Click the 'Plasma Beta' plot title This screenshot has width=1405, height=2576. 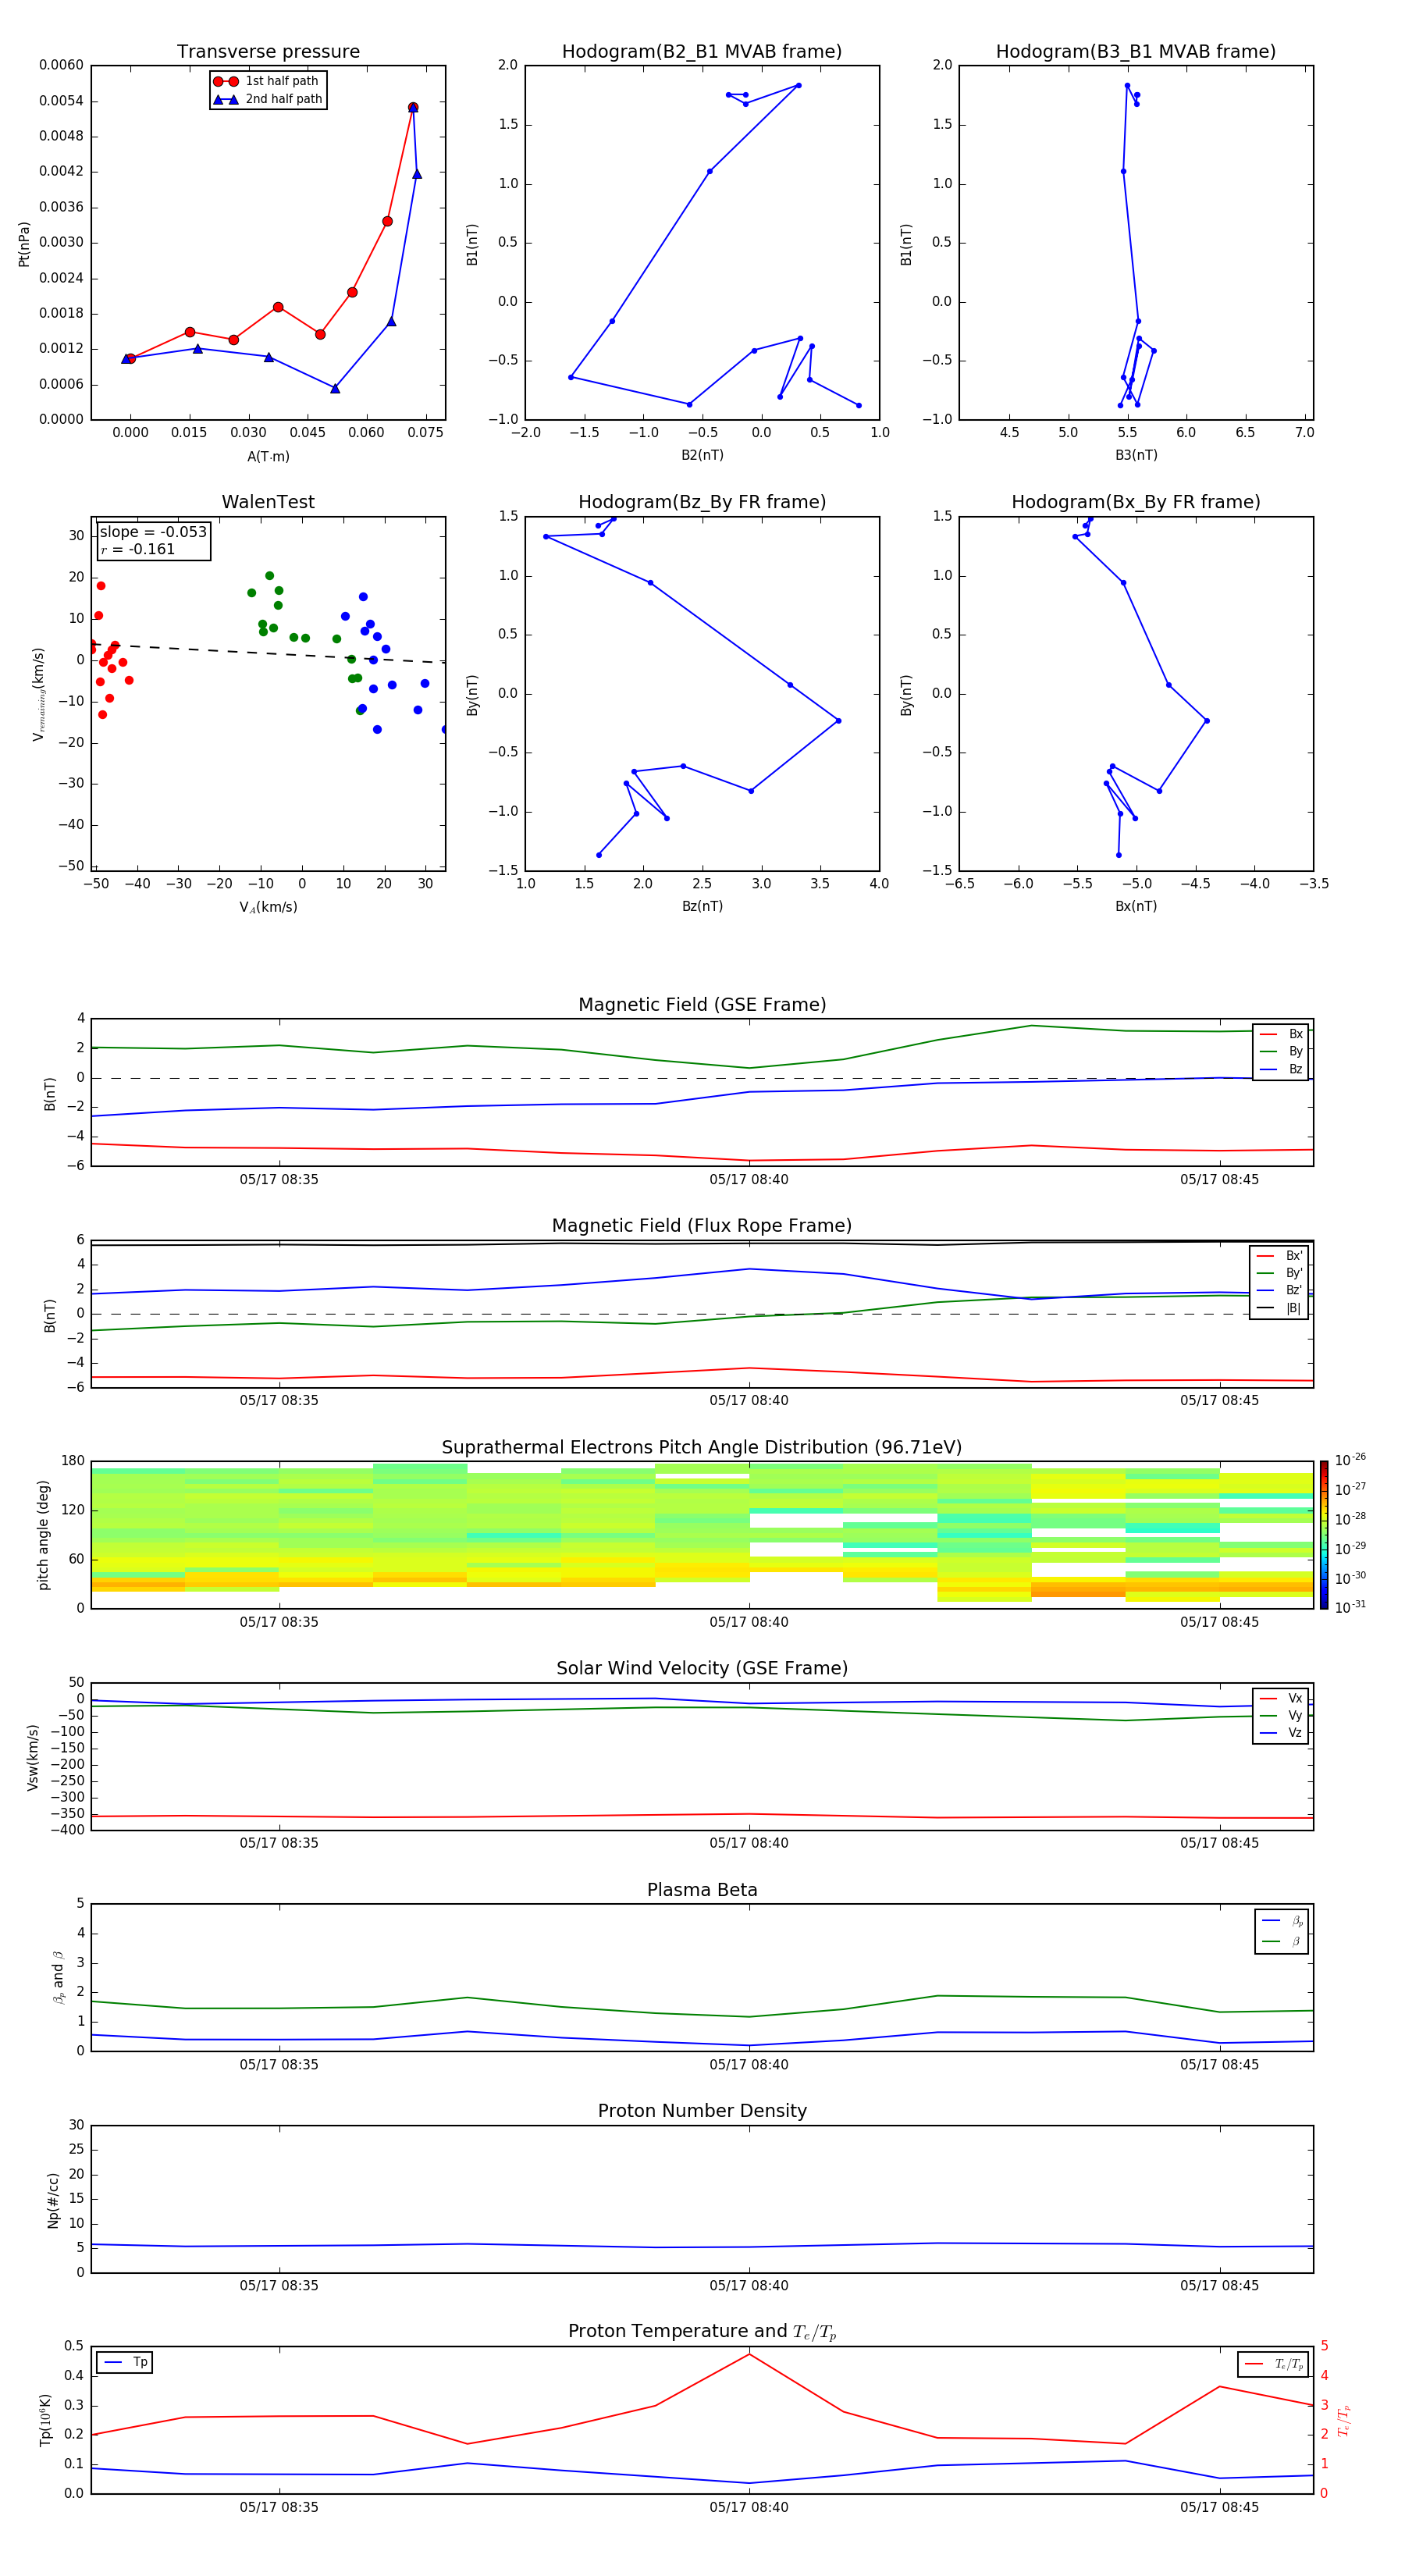[x=702, y=1890]
